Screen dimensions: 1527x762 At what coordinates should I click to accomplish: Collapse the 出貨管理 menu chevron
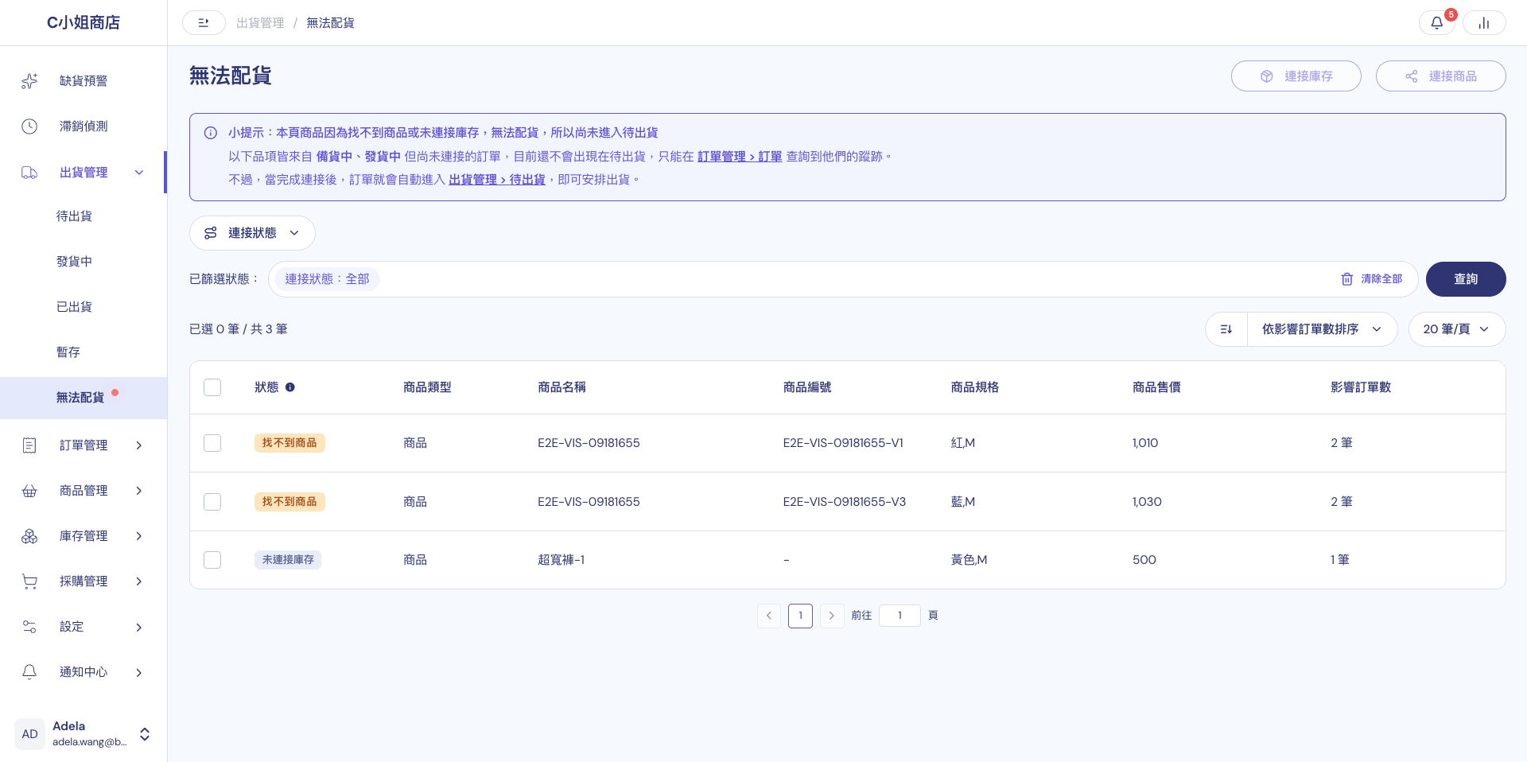(x=139, y=173)
